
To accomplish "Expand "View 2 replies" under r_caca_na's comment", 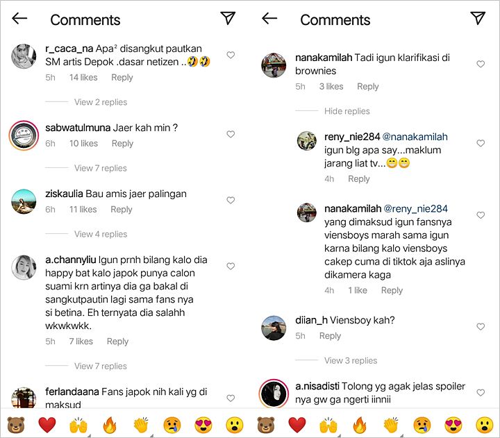I will (x=101, y=102).
